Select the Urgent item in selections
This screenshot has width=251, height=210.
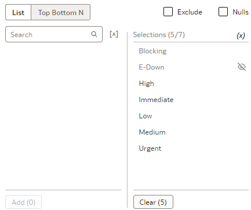(191, 149)
